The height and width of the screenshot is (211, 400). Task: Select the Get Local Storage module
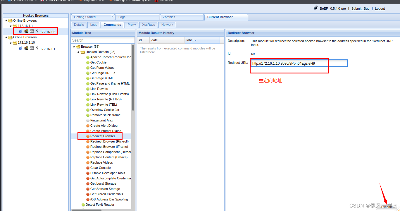103,183
